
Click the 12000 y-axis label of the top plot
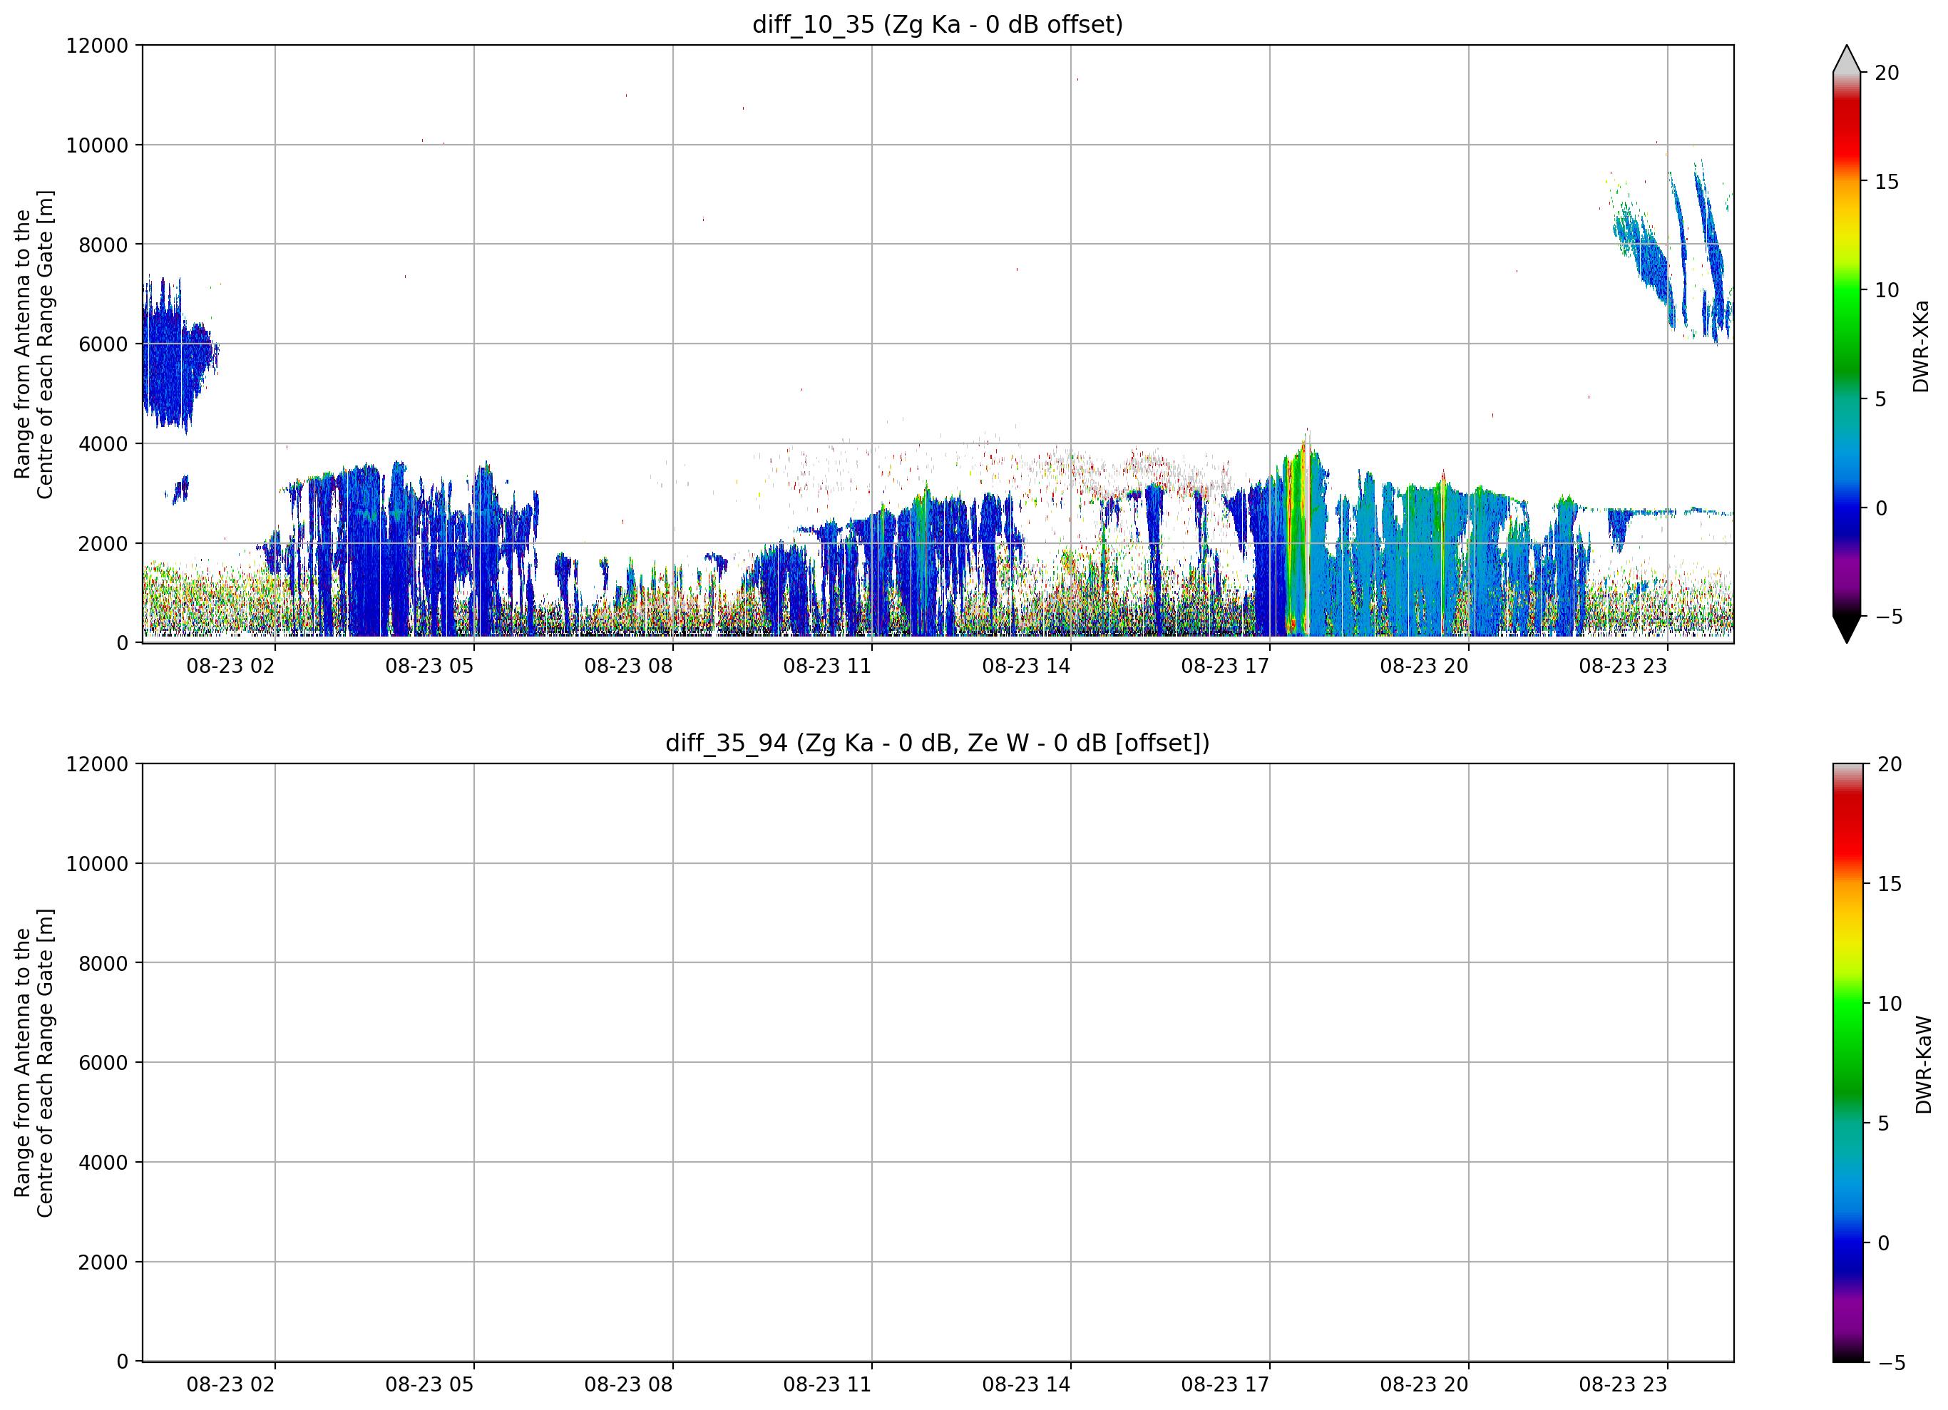(x=97, y=46)
